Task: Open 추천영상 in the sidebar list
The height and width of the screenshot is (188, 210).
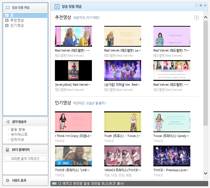Action: (x=17, y=21)
